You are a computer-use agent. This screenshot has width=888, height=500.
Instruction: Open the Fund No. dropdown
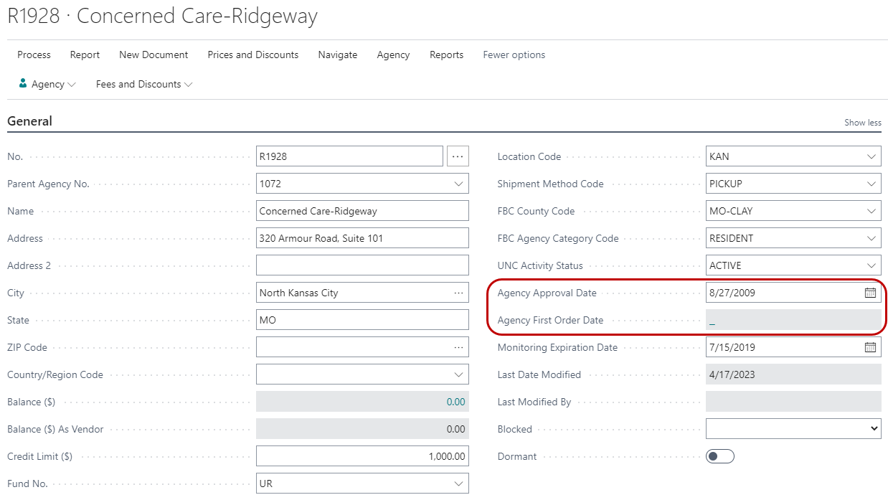[458, 484]
